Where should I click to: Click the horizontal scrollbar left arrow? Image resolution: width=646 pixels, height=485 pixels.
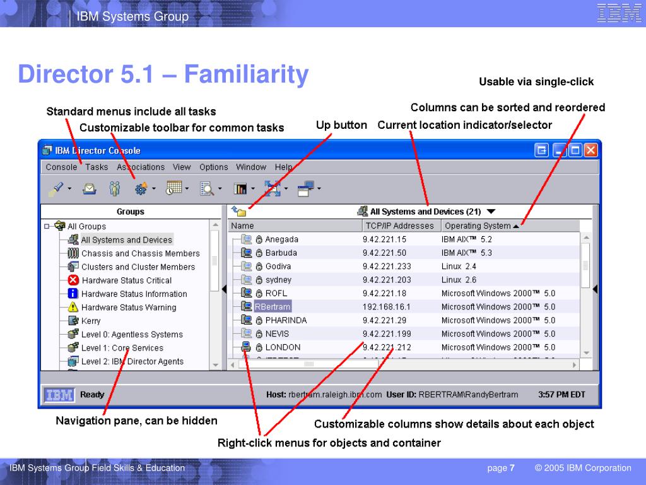pyautogui.click(x=233, y=364)
